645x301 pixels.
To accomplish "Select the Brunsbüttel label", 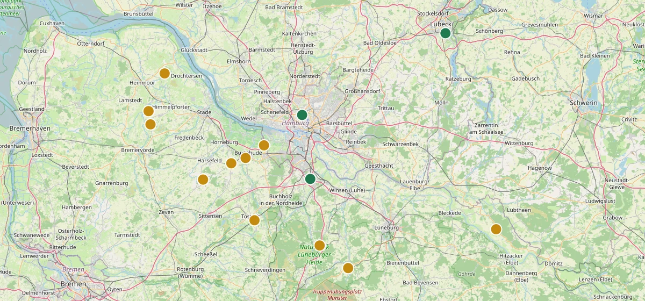I will click(x=139, y=13).
